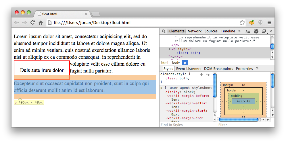Switch to the Network panel

(194, 31)
